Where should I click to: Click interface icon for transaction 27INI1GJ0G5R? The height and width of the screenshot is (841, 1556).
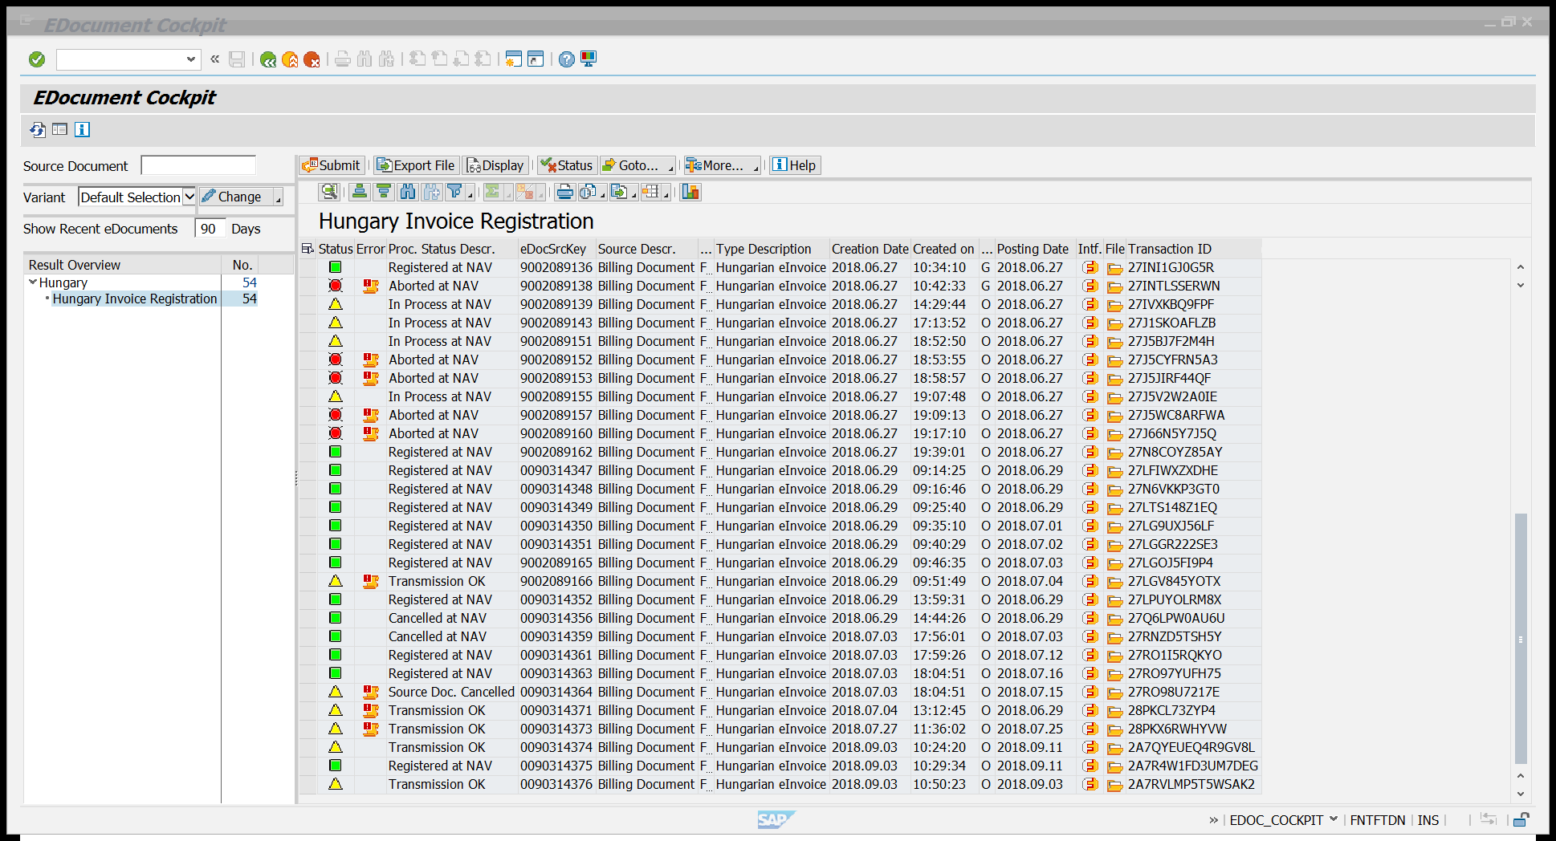(x=1090, y=267)
